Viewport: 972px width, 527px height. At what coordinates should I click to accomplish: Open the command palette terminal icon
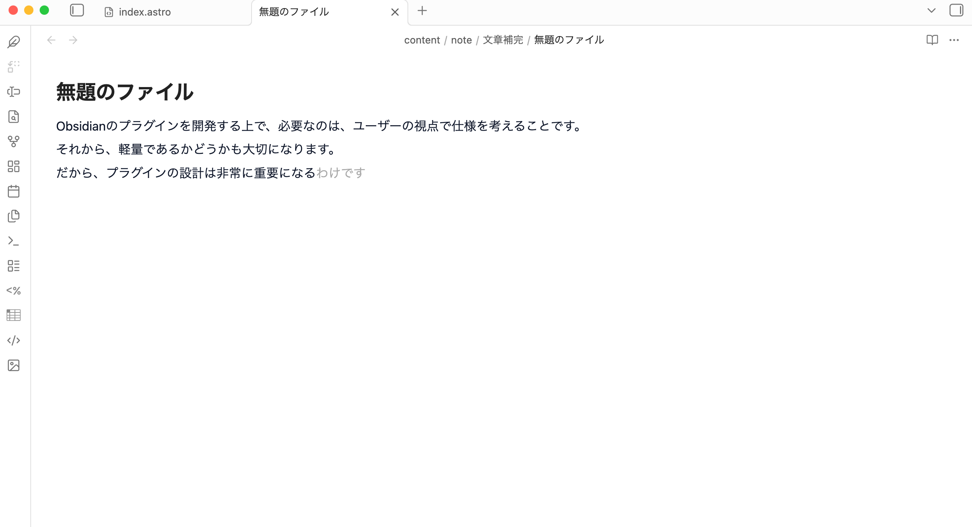coord(14,241)
